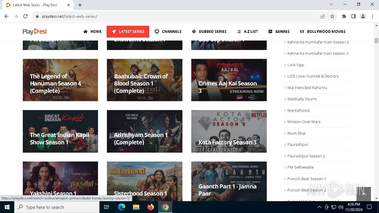Open Sisterhood Season 1 card

pos(144,181)
